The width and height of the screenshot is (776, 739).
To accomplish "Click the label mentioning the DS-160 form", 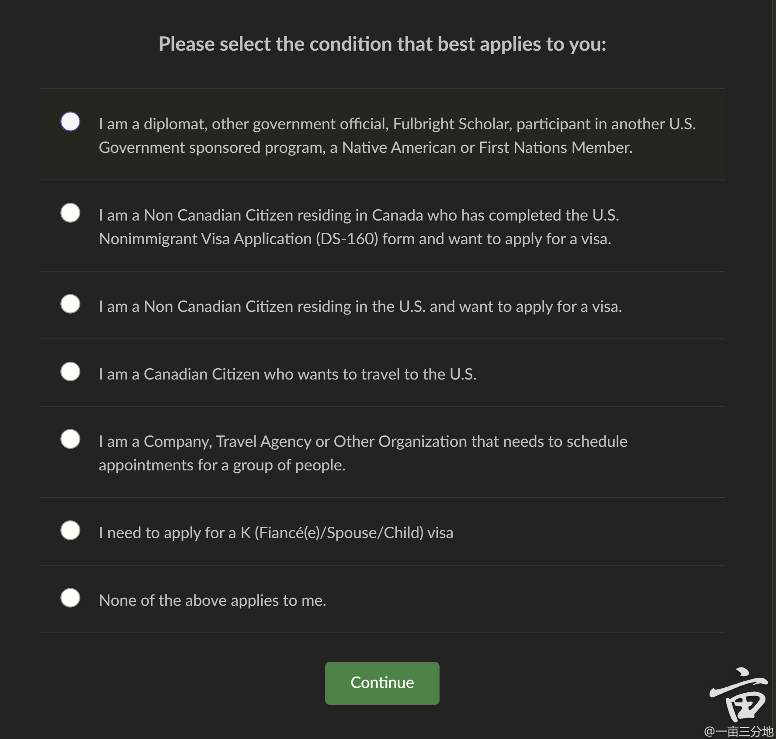I will (x=359, y=227).
